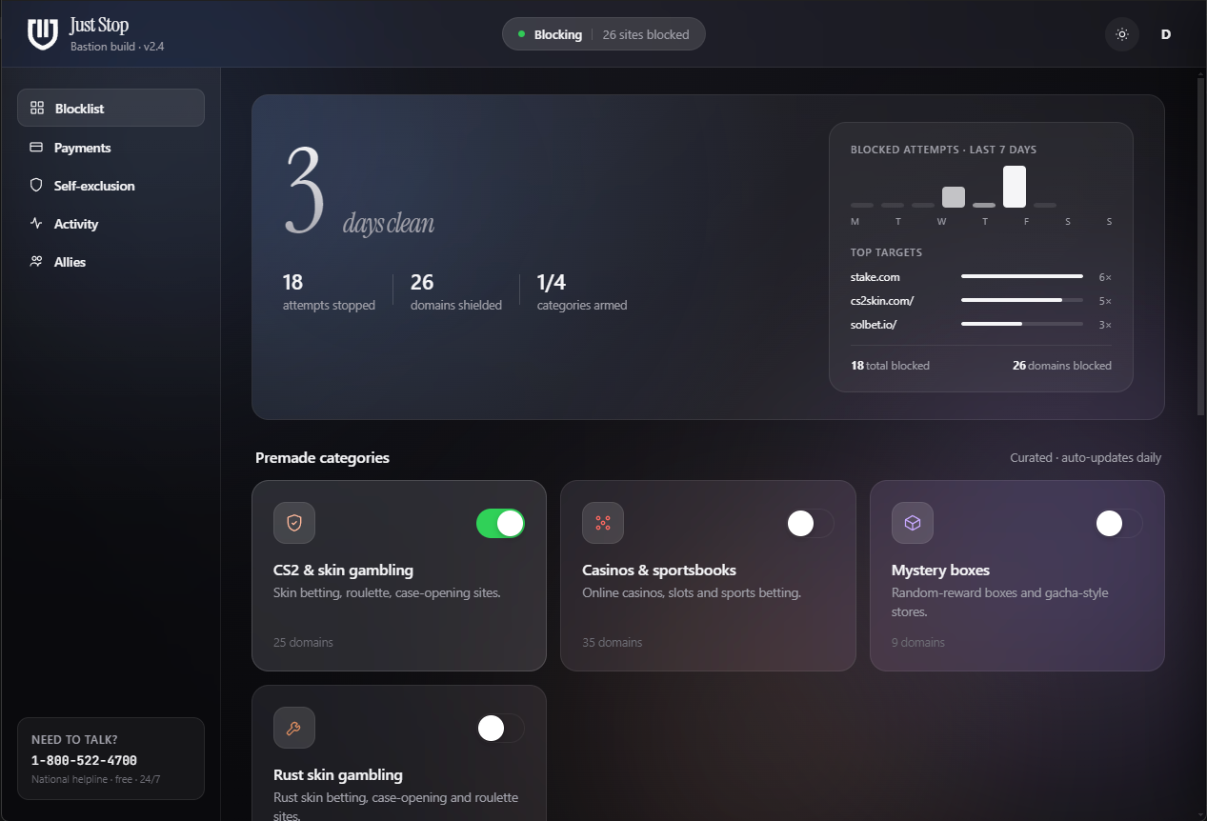
Task: Enable the Rust skin gambling toggle
Action: 500,729
